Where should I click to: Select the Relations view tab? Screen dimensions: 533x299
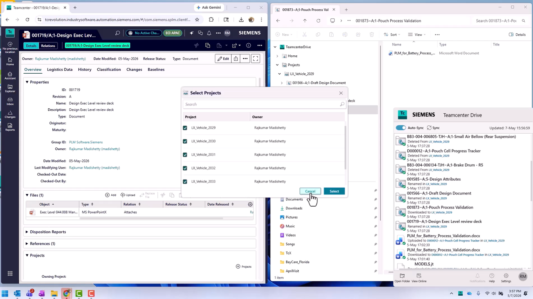click(48, 46)
